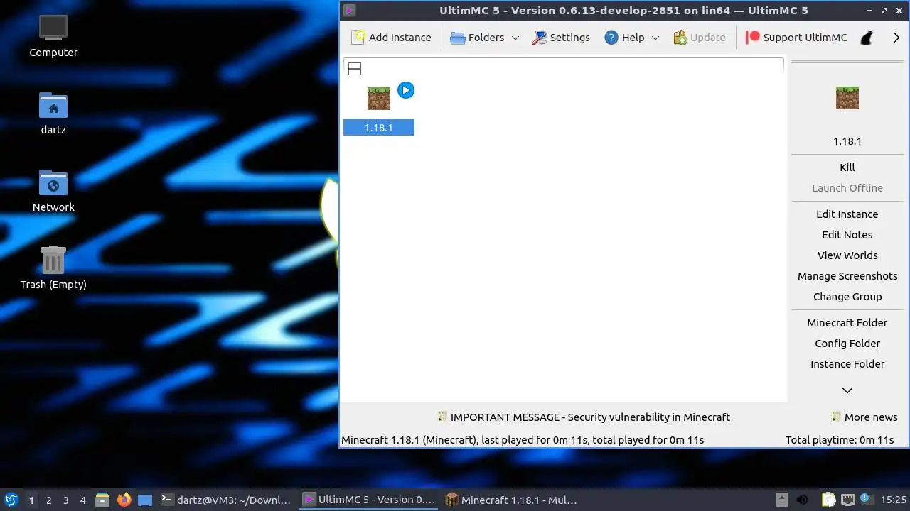Open the IMPORTANT MESSAGE security news link
Screen dimensions: 910x511
pyautogui.click(x=583, y=417)
